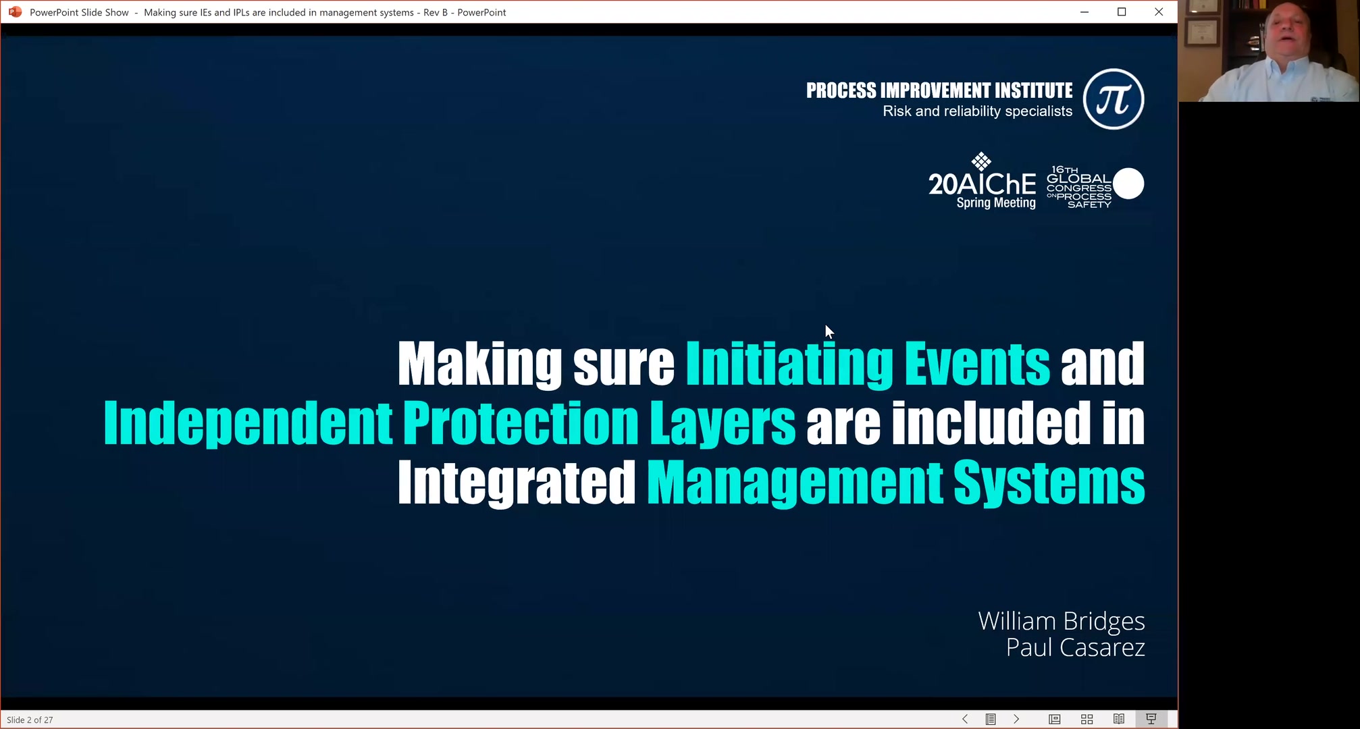Click the Process Improvement Institute pi logo

point(1114,99)
